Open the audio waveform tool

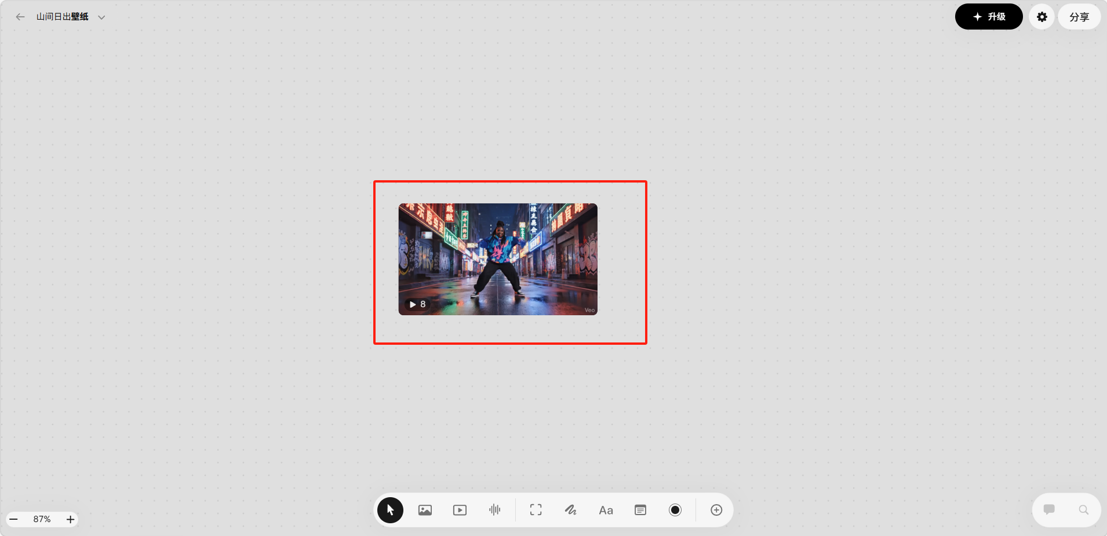point(494,510)
